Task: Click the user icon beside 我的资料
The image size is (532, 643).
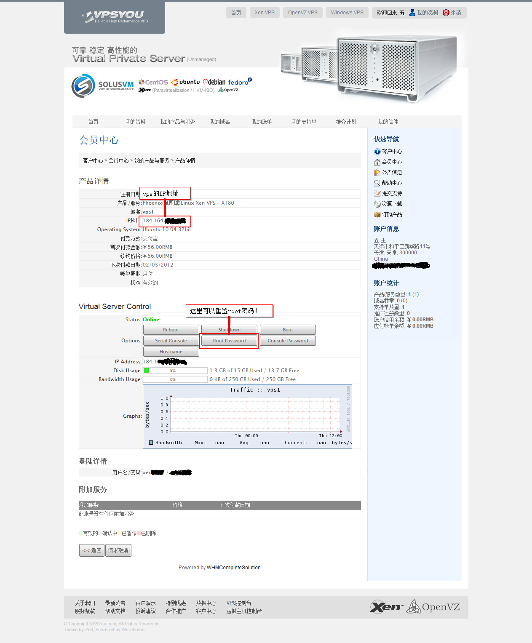Action: tap(412, 13)
